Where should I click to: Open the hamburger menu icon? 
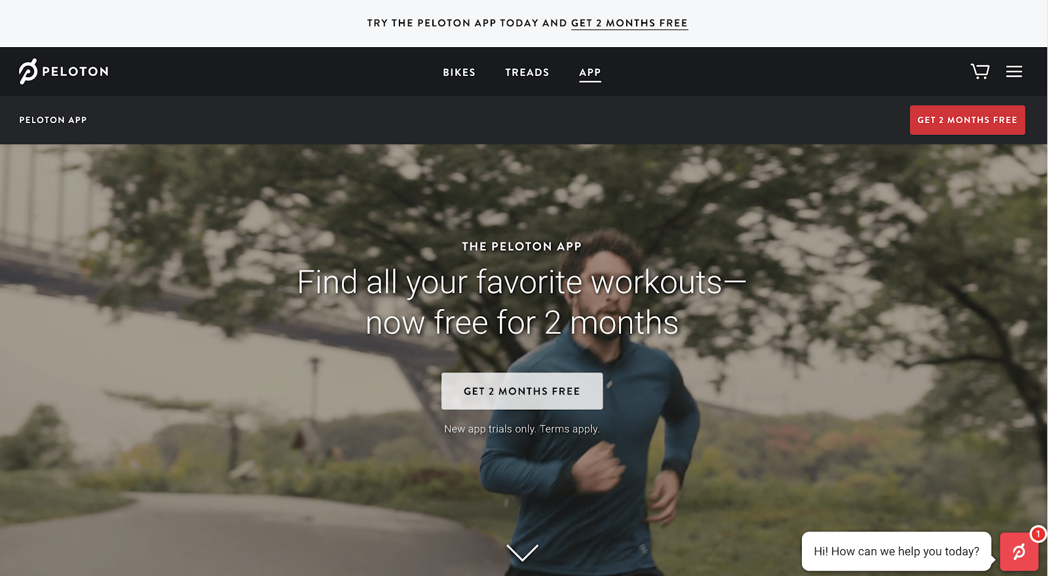pos(1014,71)
